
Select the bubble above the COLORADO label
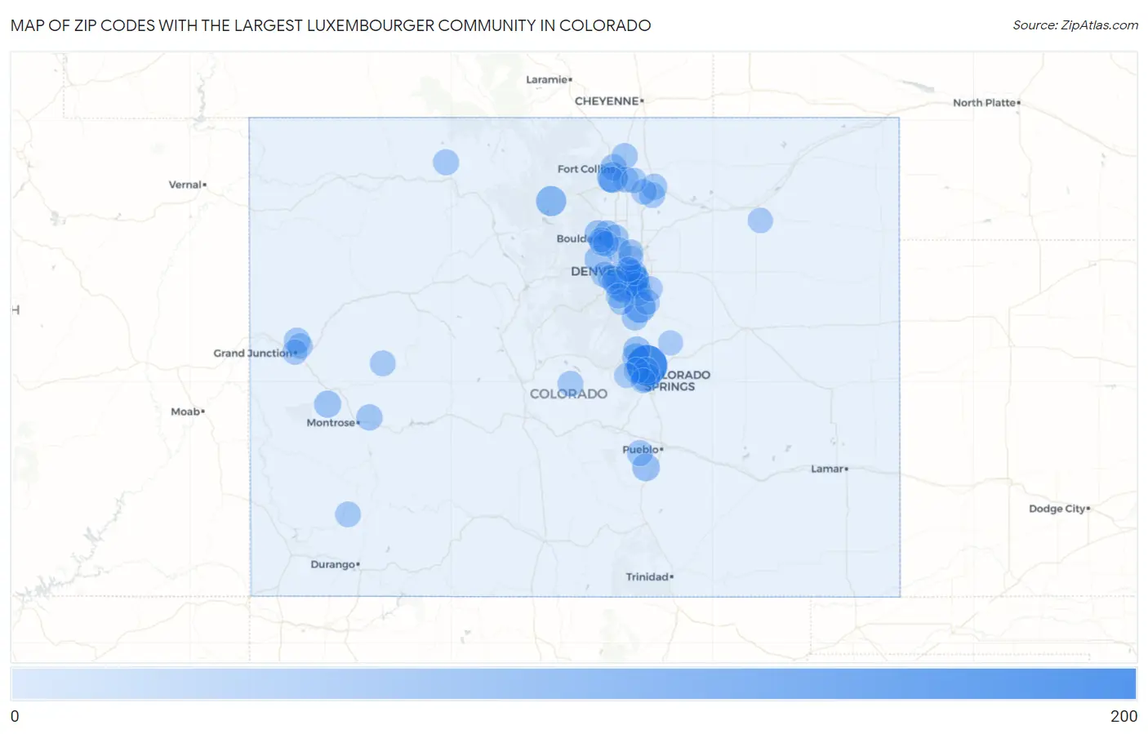(570, 384)
